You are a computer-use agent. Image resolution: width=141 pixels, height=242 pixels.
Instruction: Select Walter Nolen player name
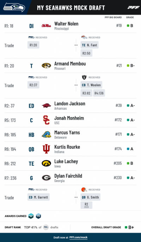click(66, 24)
